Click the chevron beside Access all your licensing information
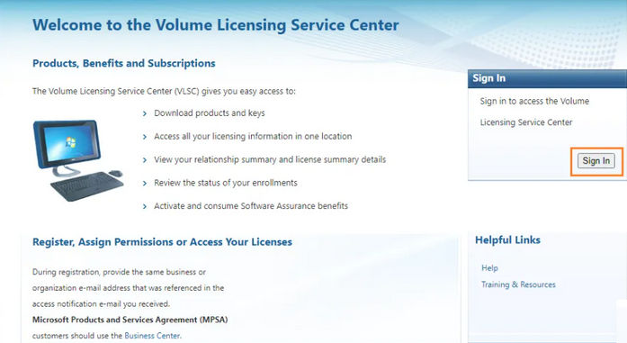This screenshot has width=627, height=343. point(145,137)
